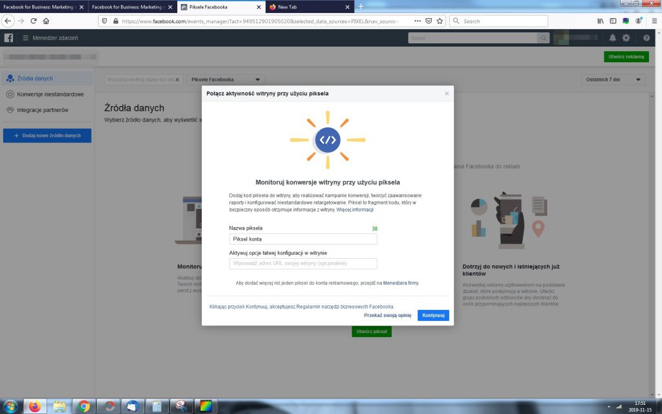Viewport: 662px width, 414px height.
Task: Reload the page with the refresh icon
Action: (34, 21)
